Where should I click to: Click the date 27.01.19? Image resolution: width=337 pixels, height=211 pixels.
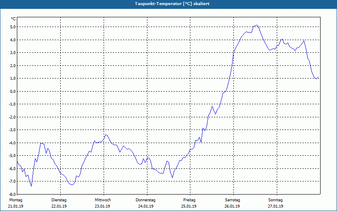[x=275, y=206]
